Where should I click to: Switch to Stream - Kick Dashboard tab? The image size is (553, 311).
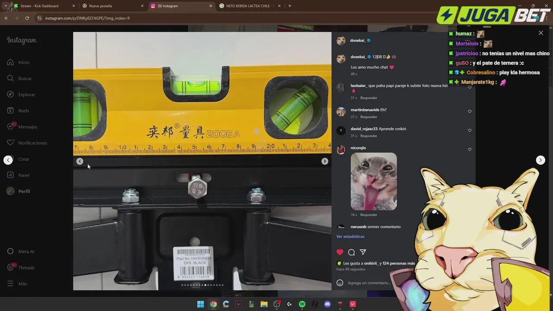point(43,6)
